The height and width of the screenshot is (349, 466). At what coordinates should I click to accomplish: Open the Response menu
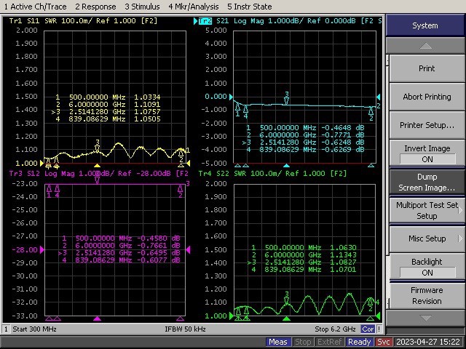95,7
